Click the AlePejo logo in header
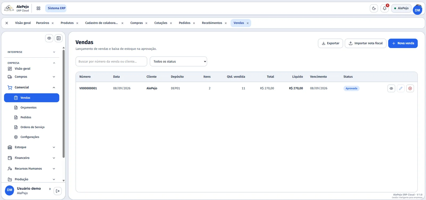Image resolution: width=426 pixels, height=200 pixels. [x=9, y=8]
